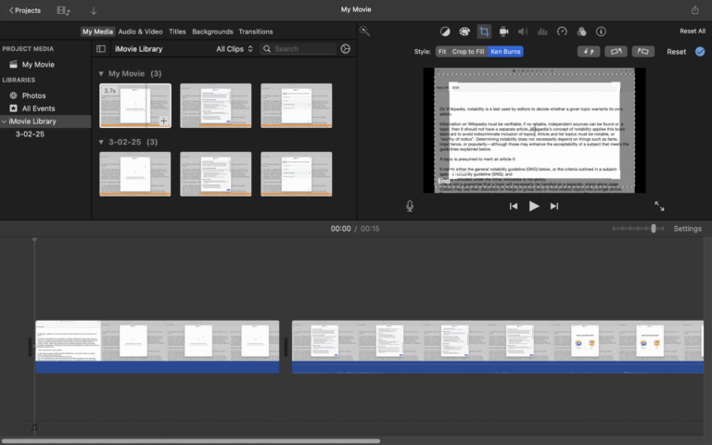Viewport: 712px width, 445px height.
Task: Show the clip information panel
Action: (x=601, y=31)
